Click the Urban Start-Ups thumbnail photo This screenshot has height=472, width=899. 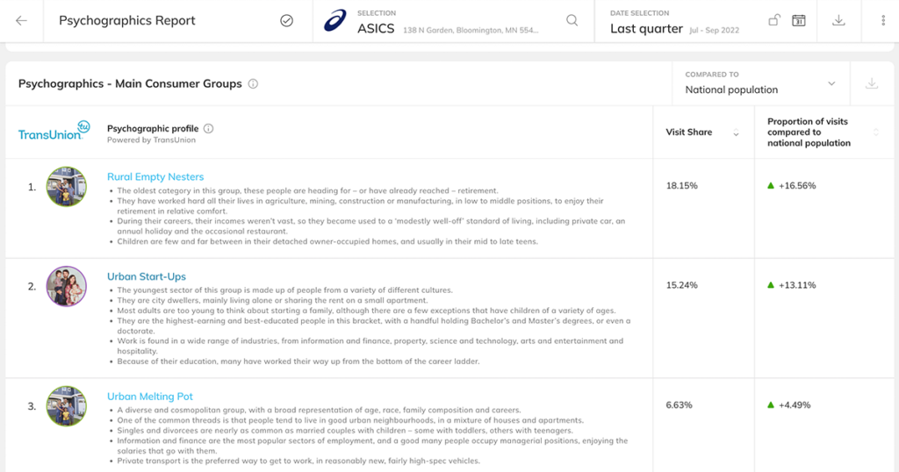click(67, 286)
